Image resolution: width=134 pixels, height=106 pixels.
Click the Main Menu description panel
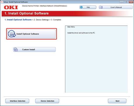click(96, 59)
